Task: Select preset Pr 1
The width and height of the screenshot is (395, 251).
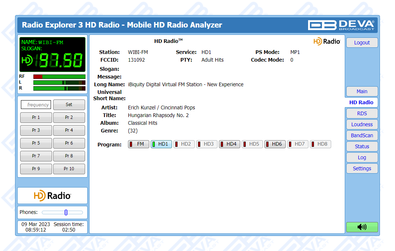Action: tap(36, 117)
